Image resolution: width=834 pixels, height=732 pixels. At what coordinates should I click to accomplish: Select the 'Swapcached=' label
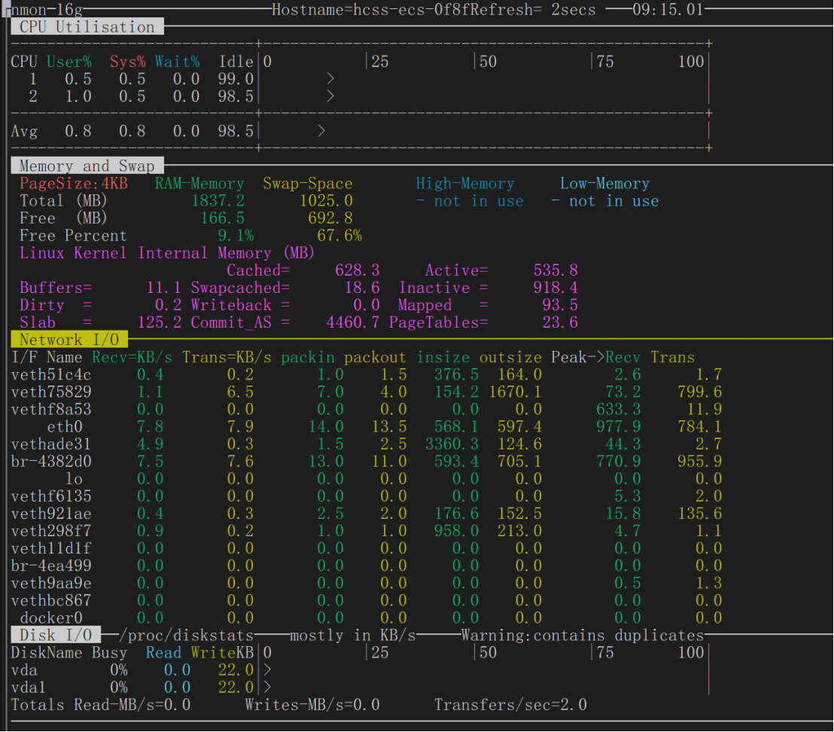240,288
